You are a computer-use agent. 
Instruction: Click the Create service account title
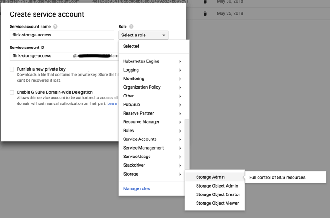point(47,14)
